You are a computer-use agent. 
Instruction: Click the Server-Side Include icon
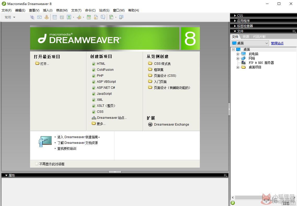[x=96, y=17]
